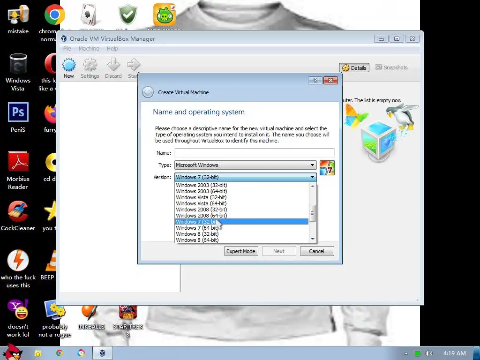Open the Help menu

(x=112, y=49)
